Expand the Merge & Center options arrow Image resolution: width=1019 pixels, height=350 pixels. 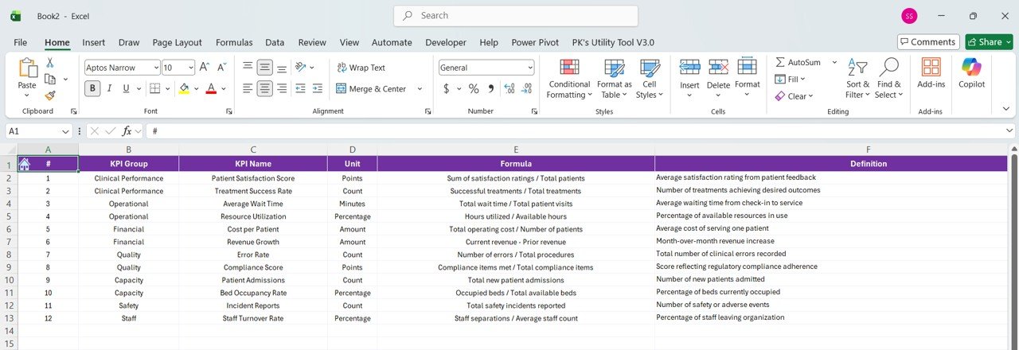point(420,88)
